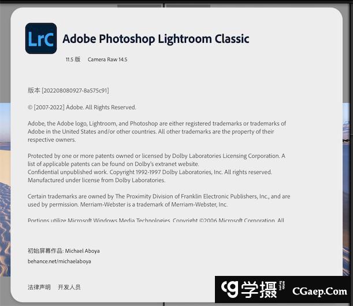Click the Merriam-Webster trademark paragraph
Viewport: 353px width, 306px height.
(159, 200)
